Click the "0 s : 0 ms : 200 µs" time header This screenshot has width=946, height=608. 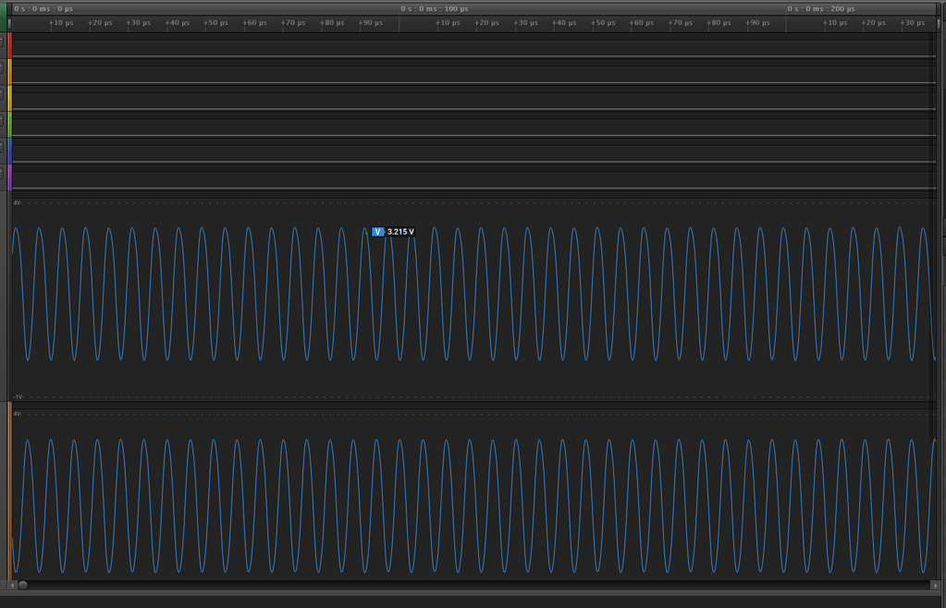coord(821,8)
